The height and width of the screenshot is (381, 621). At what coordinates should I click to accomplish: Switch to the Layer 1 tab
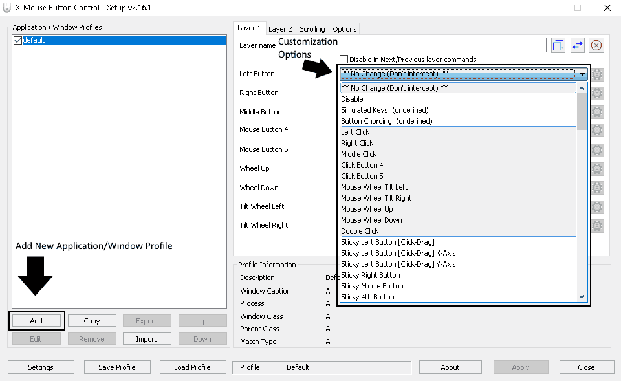point(249,28)
